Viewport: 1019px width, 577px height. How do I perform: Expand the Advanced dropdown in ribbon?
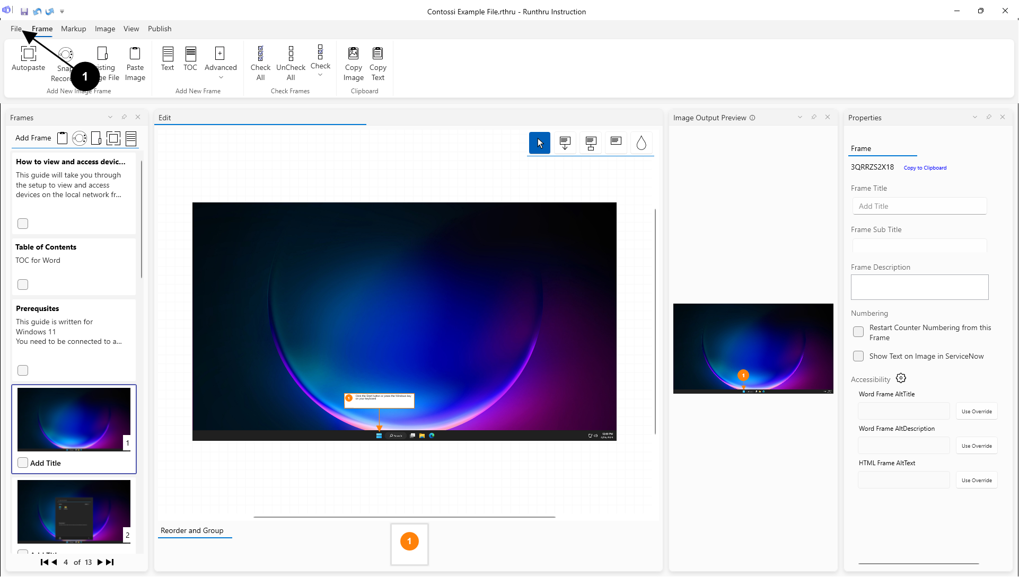pyautogui.click(x=221, y=77)
